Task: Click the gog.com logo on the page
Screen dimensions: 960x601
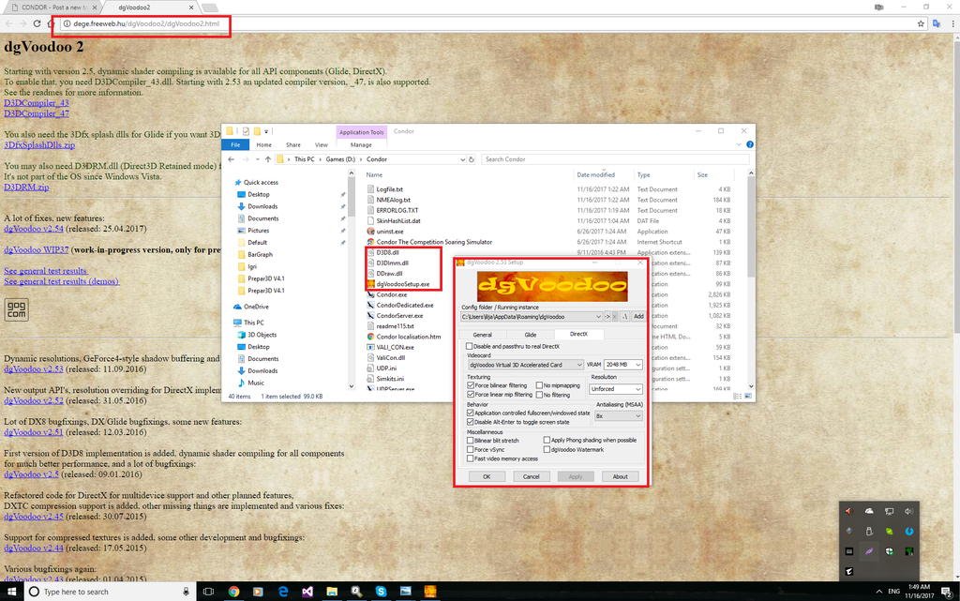Action: click(x=17, y=309)
